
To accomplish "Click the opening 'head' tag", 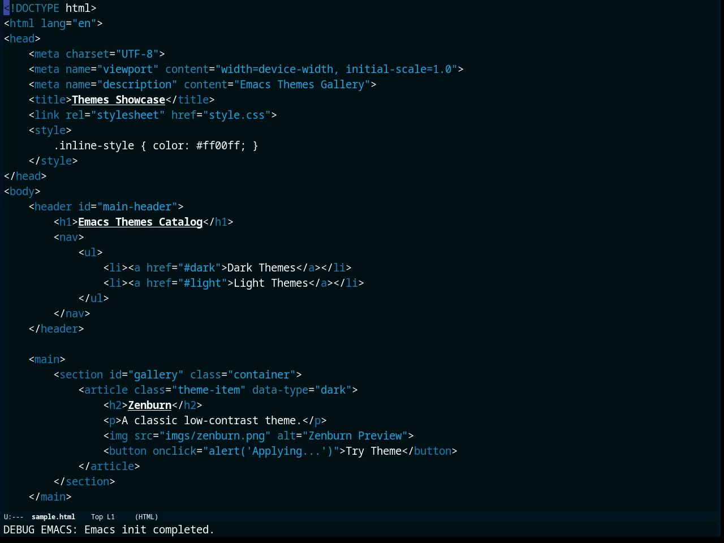I will (x=22, y=39).
